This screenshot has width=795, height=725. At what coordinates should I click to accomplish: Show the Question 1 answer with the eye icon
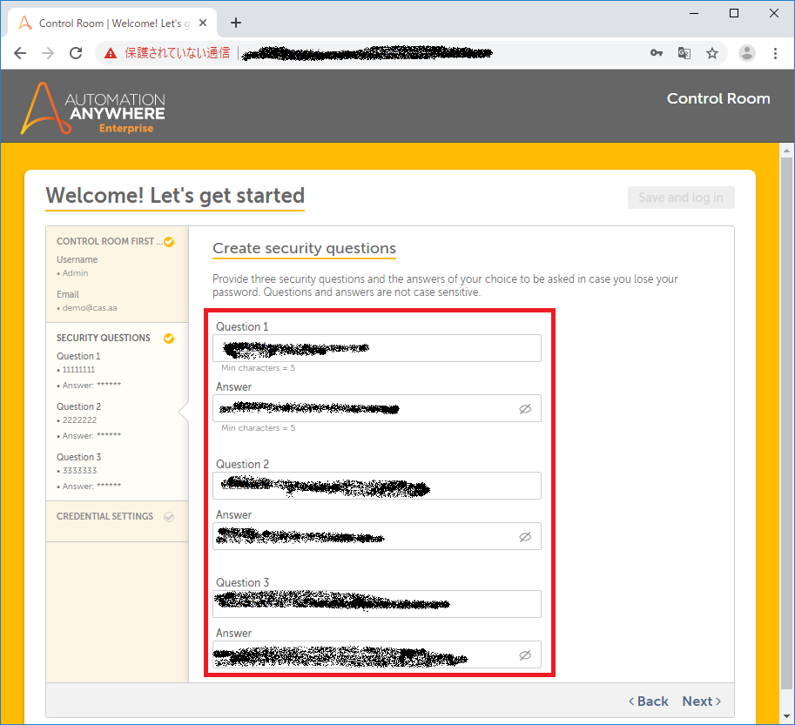tap(525, 409)
